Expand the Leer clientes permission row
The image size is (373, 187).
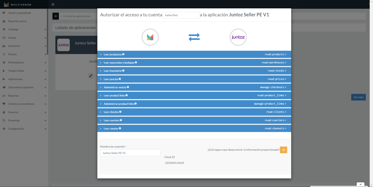pos(194,112)
